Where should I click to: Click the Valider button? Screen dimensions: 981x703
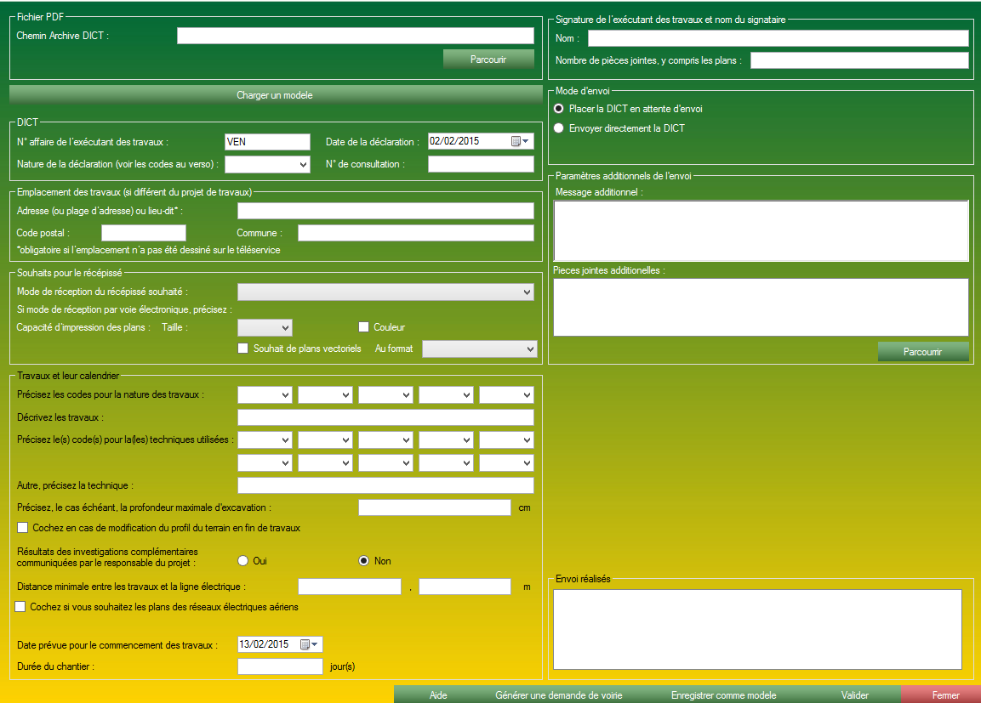[x=854, y=695]
